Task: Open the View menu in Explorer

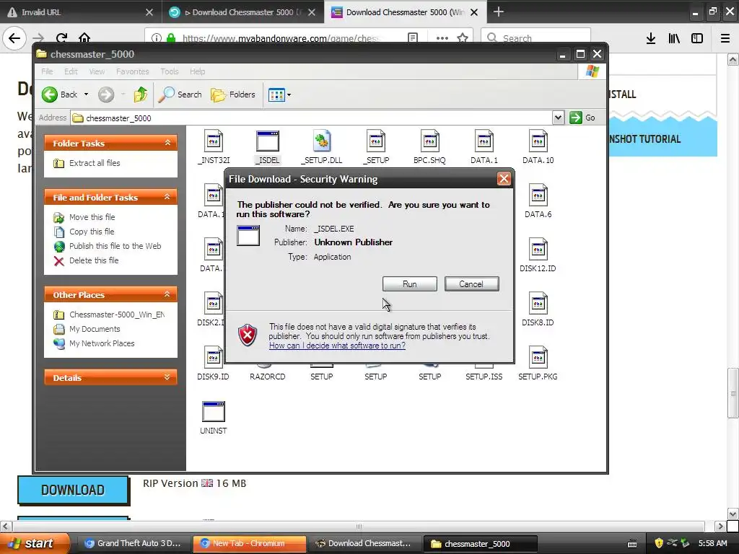Action: pyautogui.click(x=97, y=71)
